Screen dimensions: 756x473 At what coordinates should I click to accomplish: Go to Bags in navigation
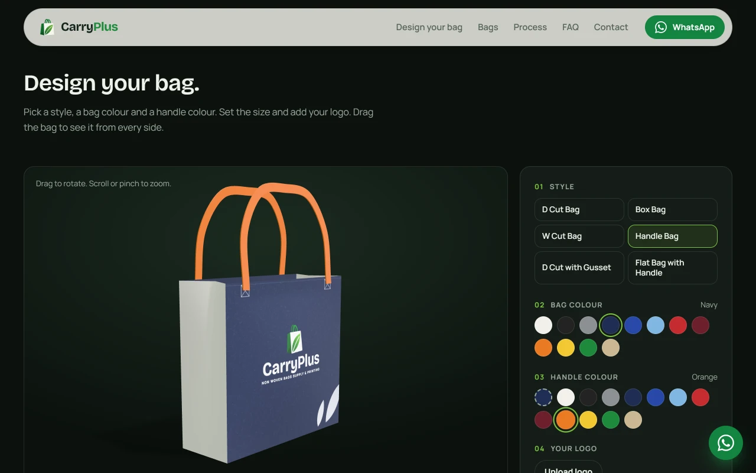click(488, 27)
